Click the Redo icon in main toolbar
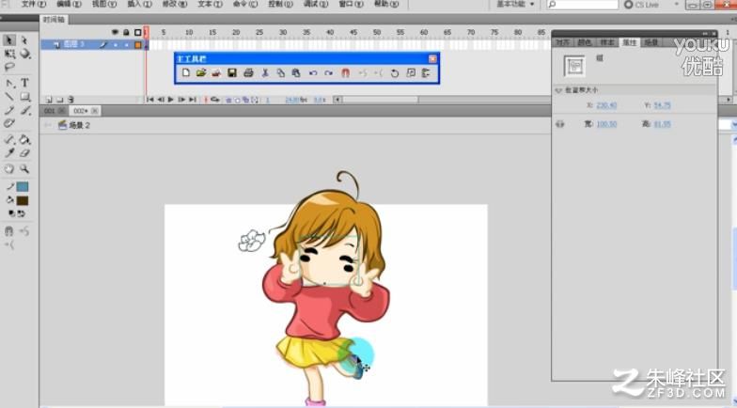Screen dimensions: 737x408 [329, 73]
